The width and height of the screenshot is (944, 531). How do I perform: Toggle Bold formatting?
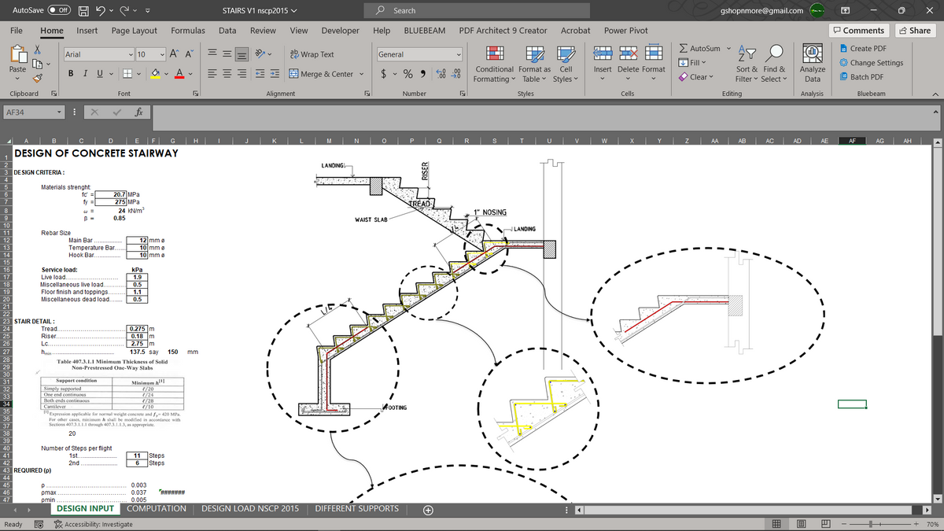(72, 74)
